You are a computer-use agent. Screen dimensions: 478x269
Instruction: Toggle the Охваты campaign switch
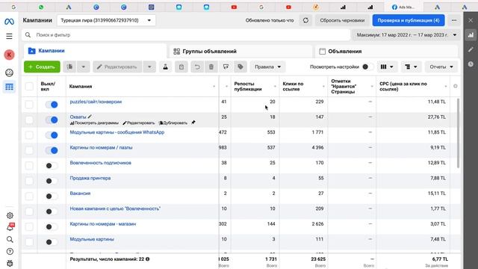point(52,120)
